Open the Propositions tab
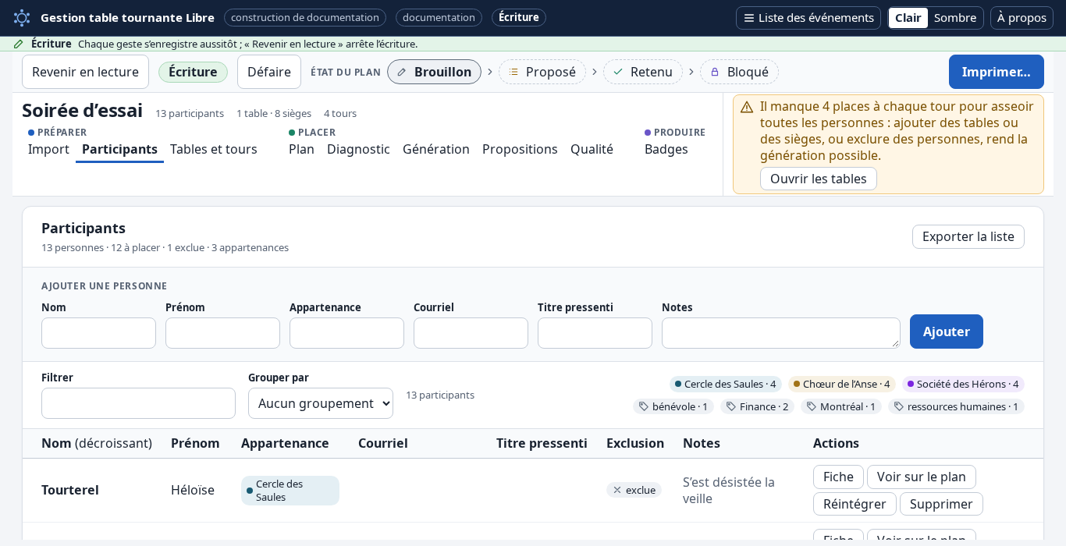 [x=520, y=149]
